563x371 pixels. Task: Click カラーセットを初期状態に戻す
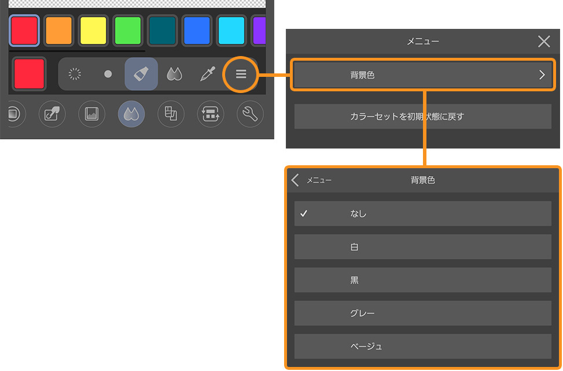point(422,117)
